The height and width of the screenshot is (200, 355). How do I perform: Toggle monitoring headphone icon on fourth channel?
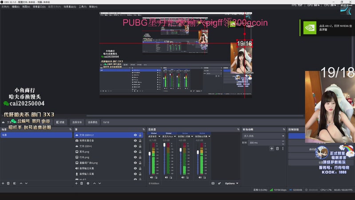coord(205,177)
